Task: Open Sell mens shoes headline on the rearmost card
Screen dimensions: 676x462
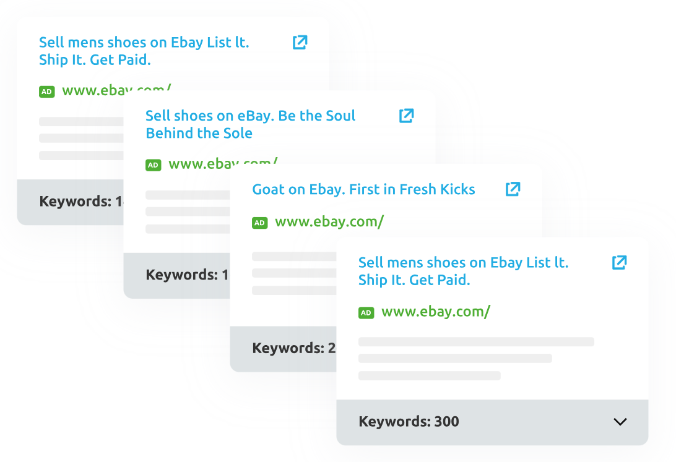Action: 144,51
